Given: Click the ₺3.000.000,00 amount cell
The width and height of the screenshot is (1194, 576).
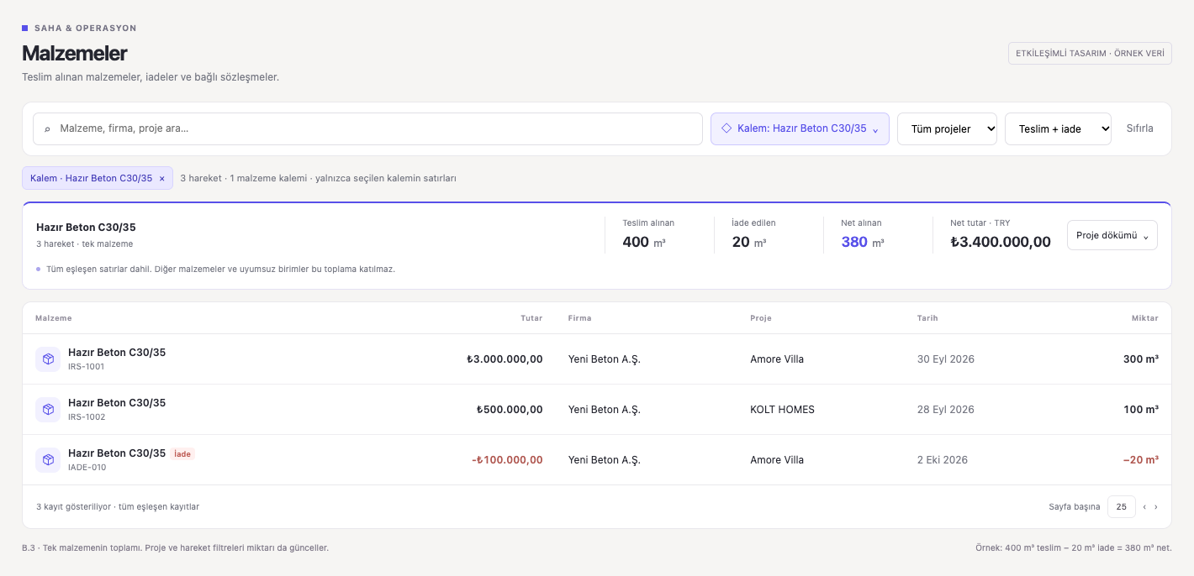Looking at the screenshot, I should [505, 359].
